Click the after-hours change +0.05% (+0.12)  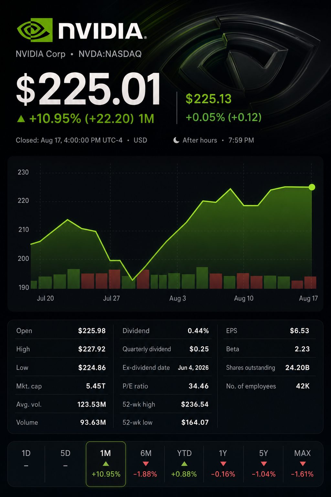pyautogui.click(x=224, y=117)
